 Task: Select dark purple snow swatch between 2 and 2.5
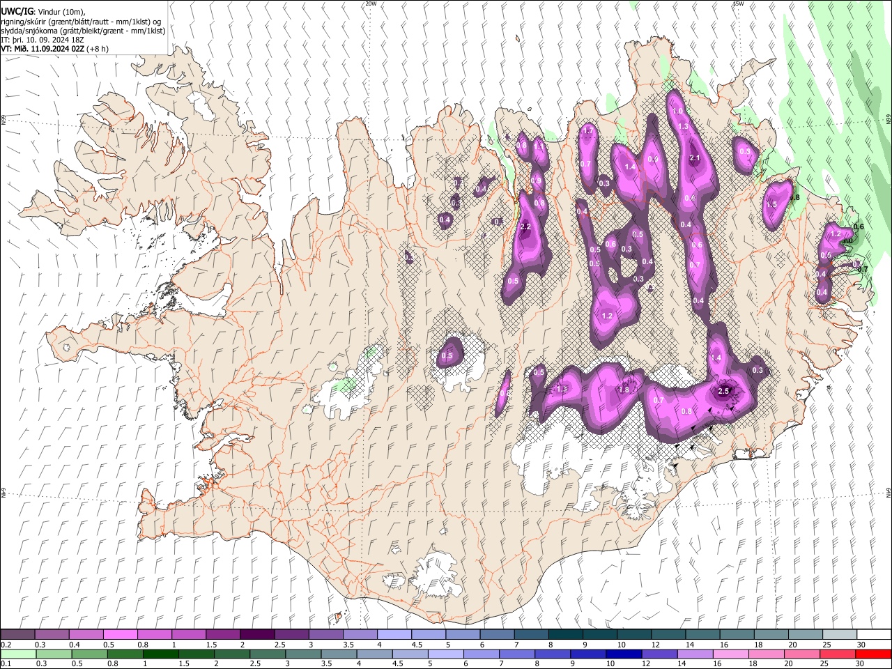point(257,635)
